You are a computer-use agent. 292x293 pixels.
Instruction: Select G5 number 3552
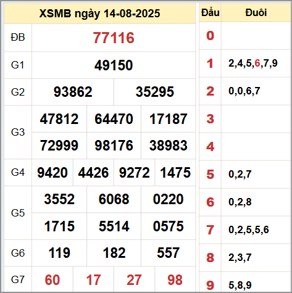59,199
